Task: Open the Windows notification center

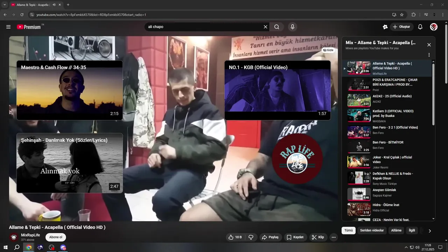Action: [x=440, y=247]
